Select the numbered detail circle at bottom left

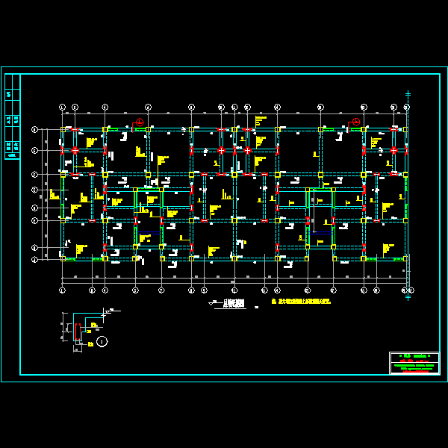click(x=102, y=342)
